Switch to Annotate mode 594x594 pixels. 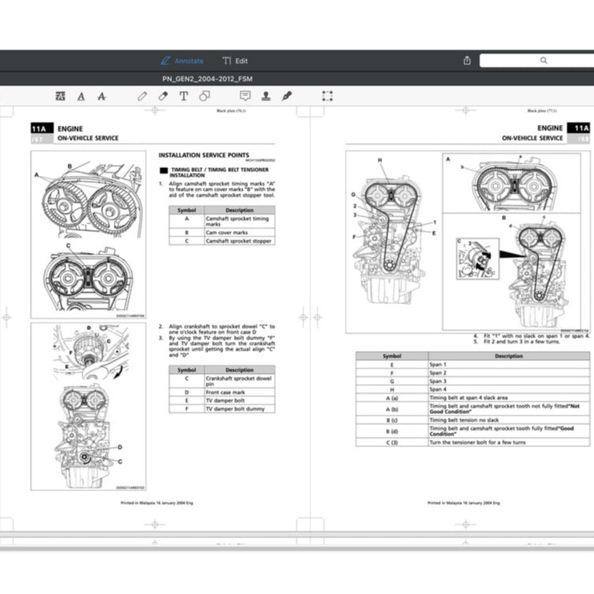pos(182,60)
